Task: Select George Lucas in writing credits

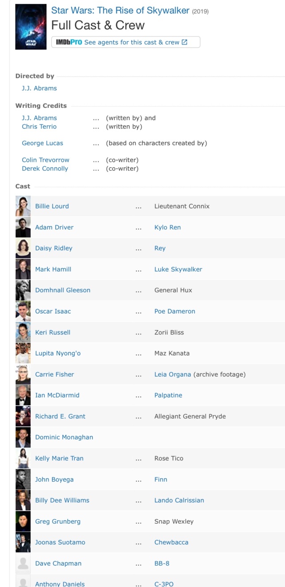Action: pos(42,143)
